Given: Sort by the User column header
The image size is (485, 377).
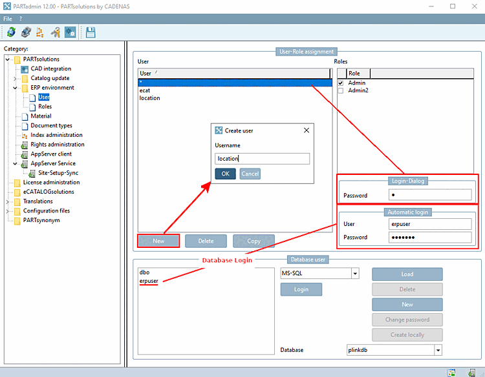Looking at the screenshot, I should click(x=234, y=74).
